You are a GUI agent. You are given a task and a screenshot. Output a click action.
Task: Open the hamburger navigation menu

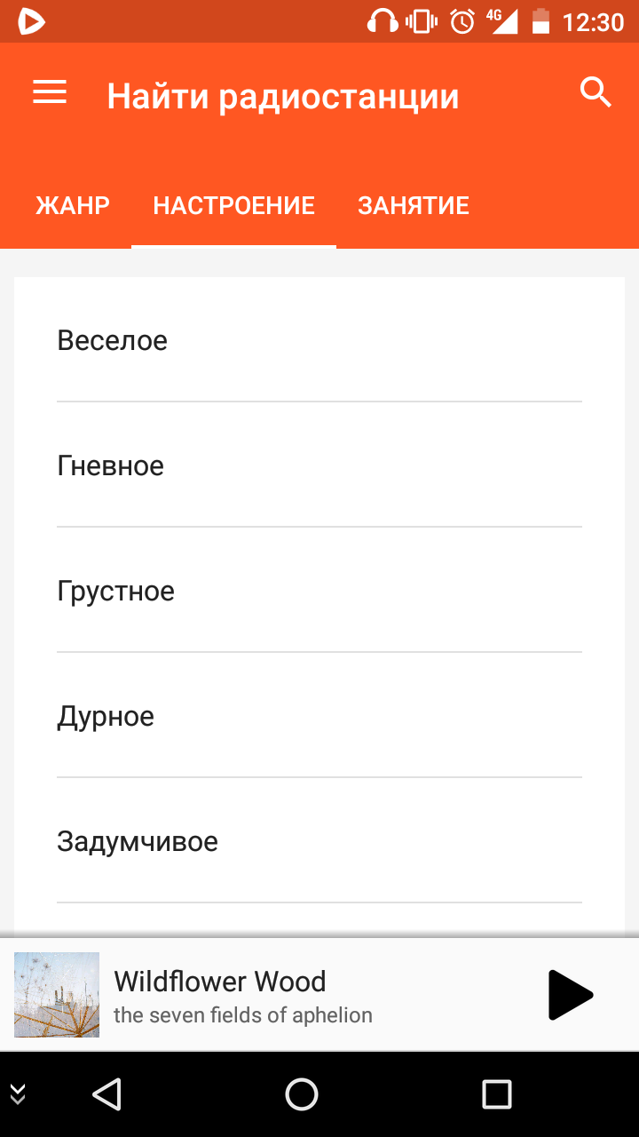[50, 93]
